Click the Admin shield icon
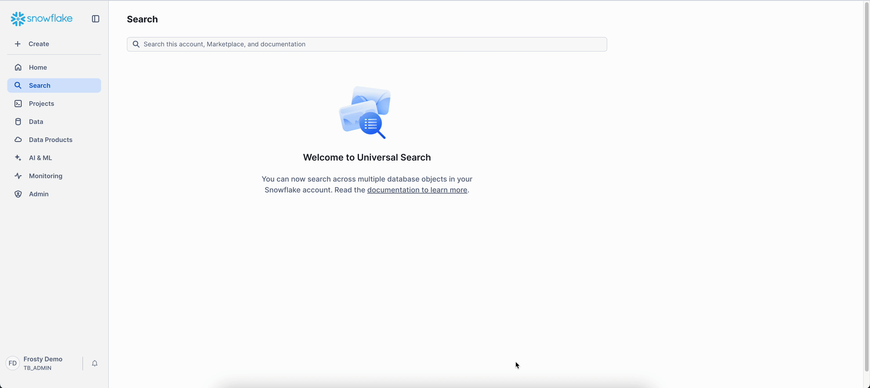Viewport: 870px width, 388px height. (x=18, y=194)
